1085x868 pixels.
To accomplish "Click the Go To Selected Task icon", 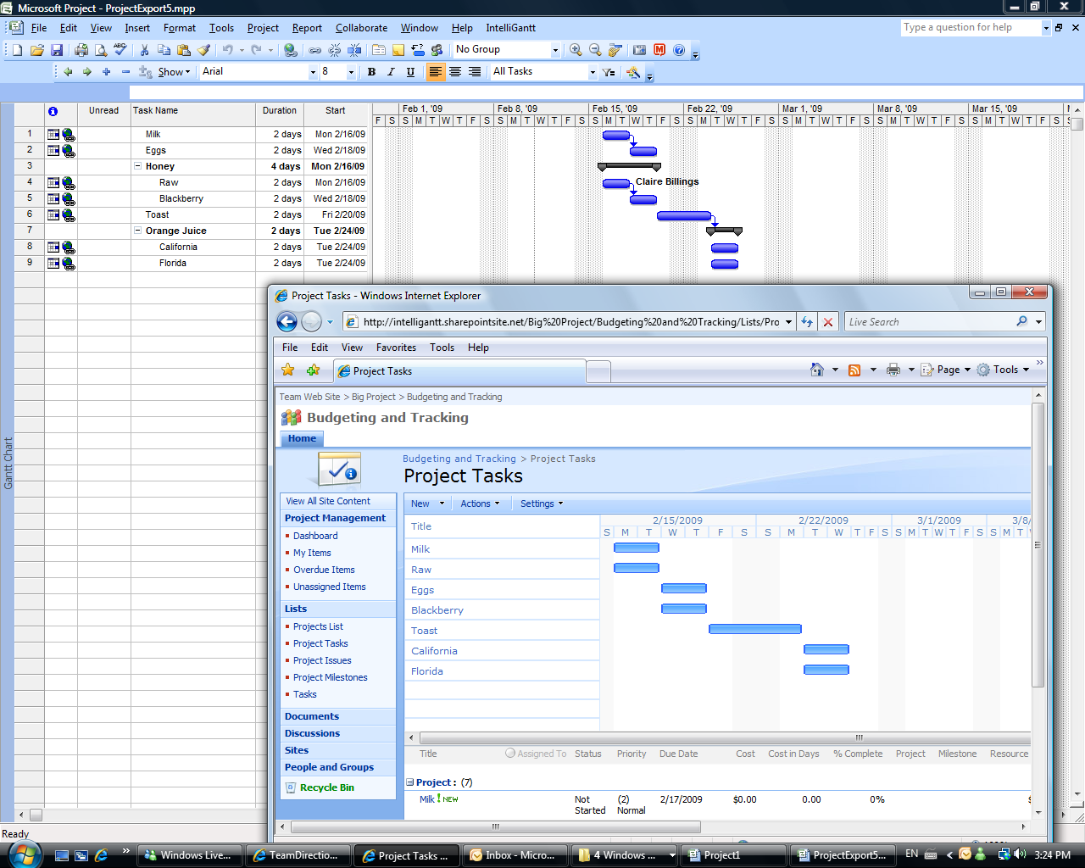I will point(615,50).
